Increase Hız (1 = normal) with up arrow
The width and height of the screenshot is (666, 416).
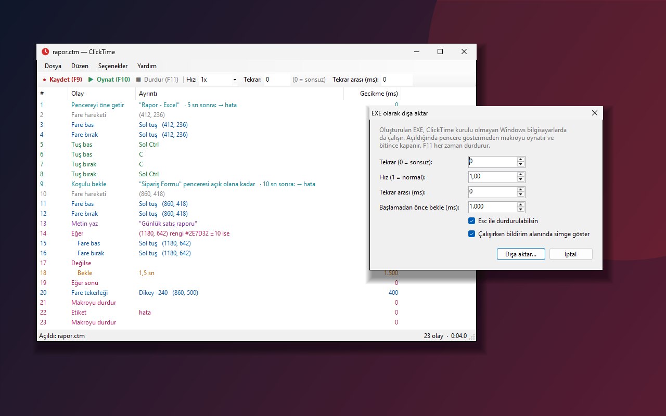click(x=521, y=174)
